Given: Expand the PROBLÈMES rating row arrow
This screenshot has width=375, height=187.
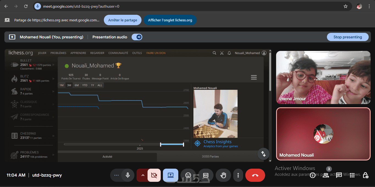Looking at the screenshot, I should click(x=54, y=154).
